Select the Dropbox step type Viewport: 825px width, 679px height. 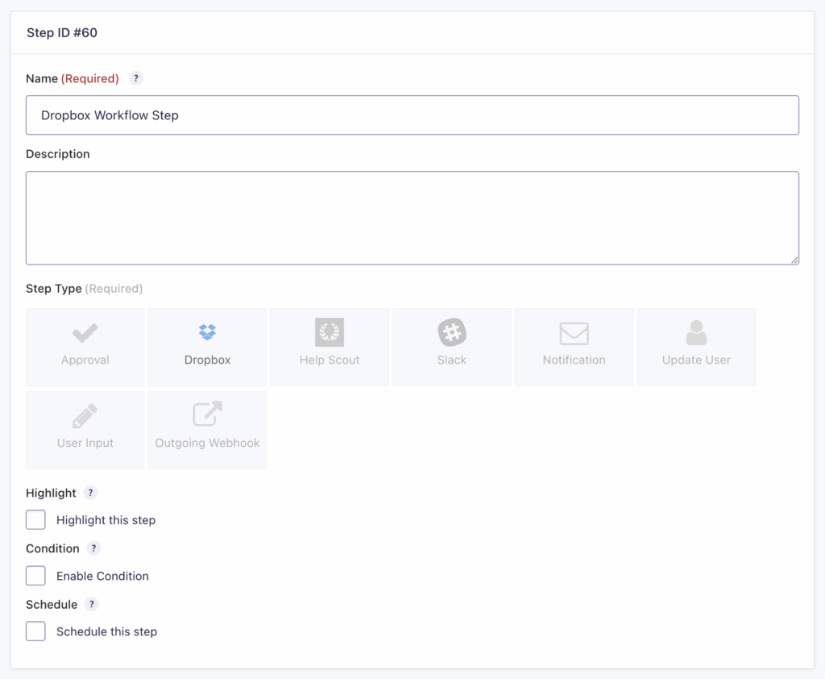pyautogui.click(x=206, y=346)
